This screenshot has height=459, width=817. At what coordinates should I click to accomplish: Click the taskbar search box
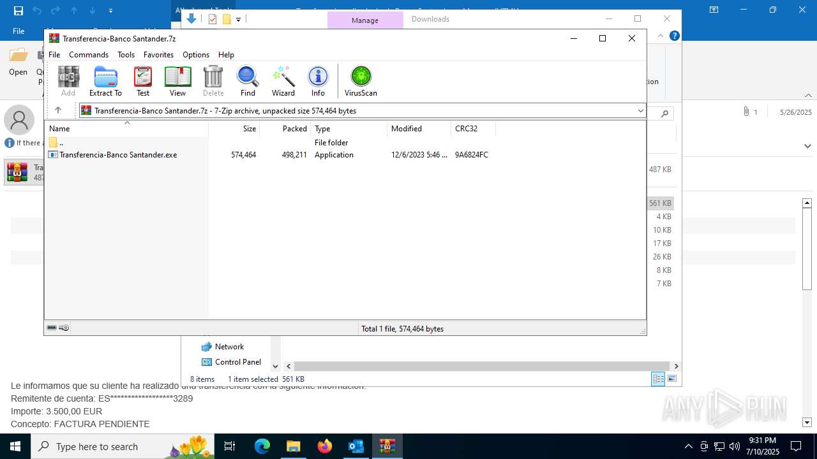[123, 446]
